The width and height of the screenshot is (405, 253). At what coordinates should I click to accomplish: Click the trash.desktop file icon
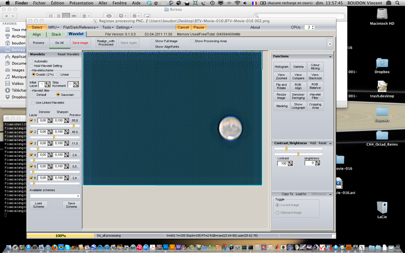tap(382, 87)
